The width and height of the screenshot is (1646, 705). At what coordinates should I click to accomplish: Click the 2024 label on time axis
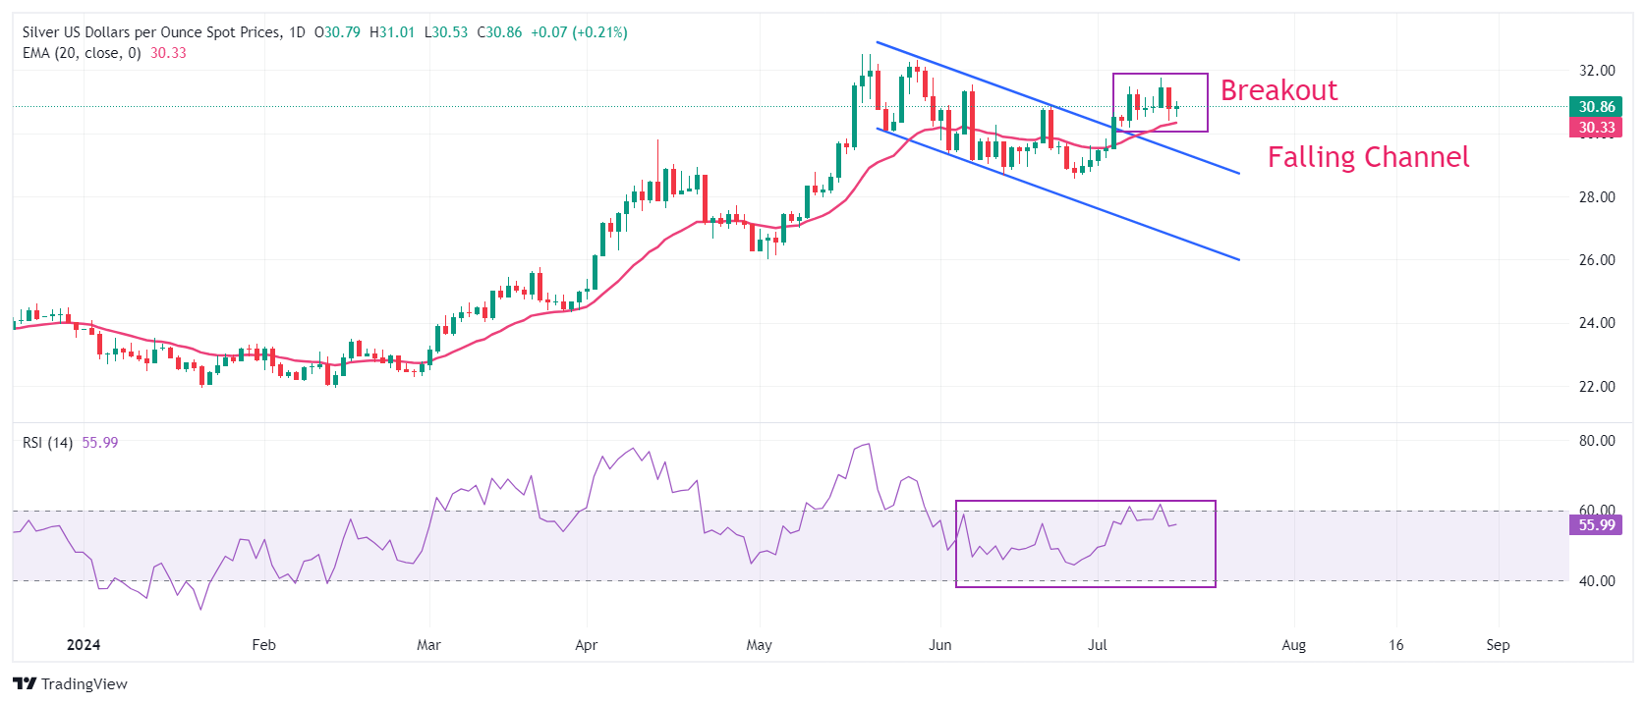(84, 645)
